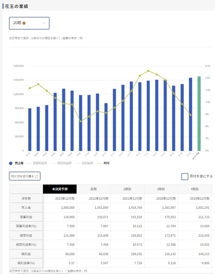Image resolution: width=215 pixels, height=274 pixels.
Task: Click the lock icon beside 20期
Action: pos(24,23)
